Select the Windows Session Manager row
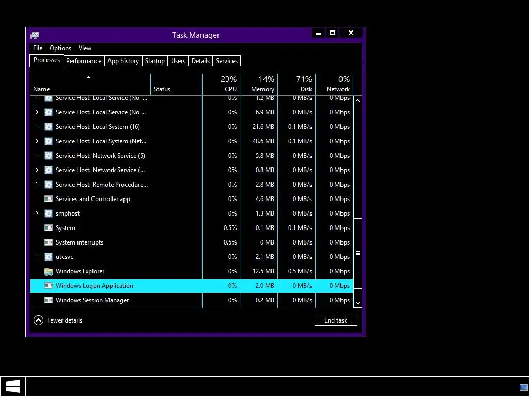 pyautogui.click(x=192, y=300)
